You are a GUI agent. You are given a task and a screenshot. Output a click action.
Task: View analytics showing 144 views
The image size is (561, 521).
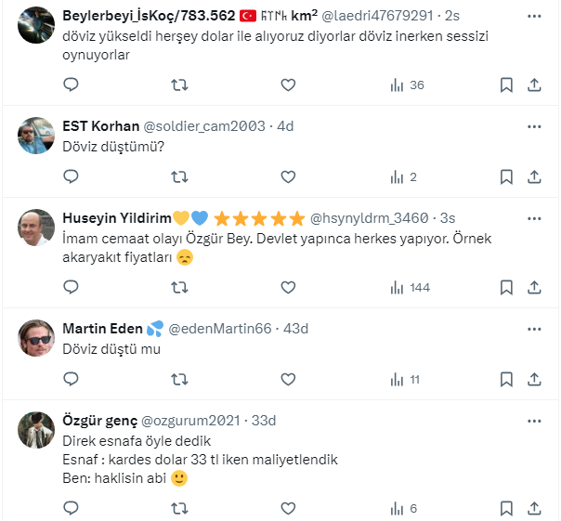tap(409, 287)
